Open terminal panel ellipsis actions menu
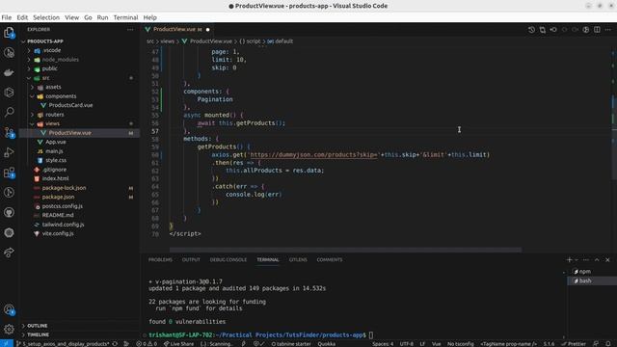This screenshot has height=347, width=617. point(586,259)
